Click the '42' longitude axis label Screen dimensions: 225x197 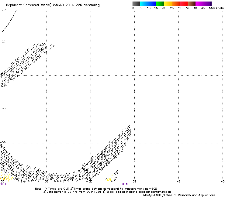point(178,182)
